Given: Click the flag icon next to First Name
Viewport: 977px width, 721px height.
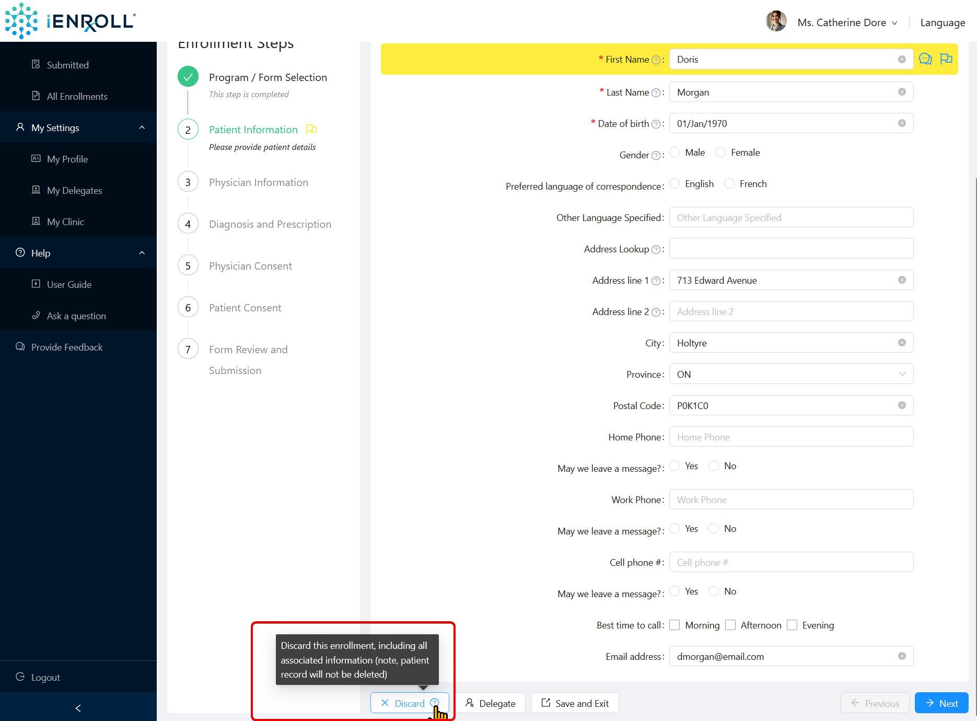Looking at the screenshot, I should [946, 59].
